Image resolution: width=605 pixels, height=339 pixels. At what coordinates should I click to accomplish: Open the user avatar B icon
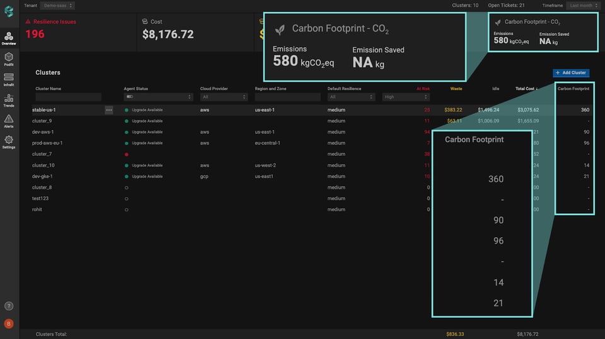click(8, 324)
